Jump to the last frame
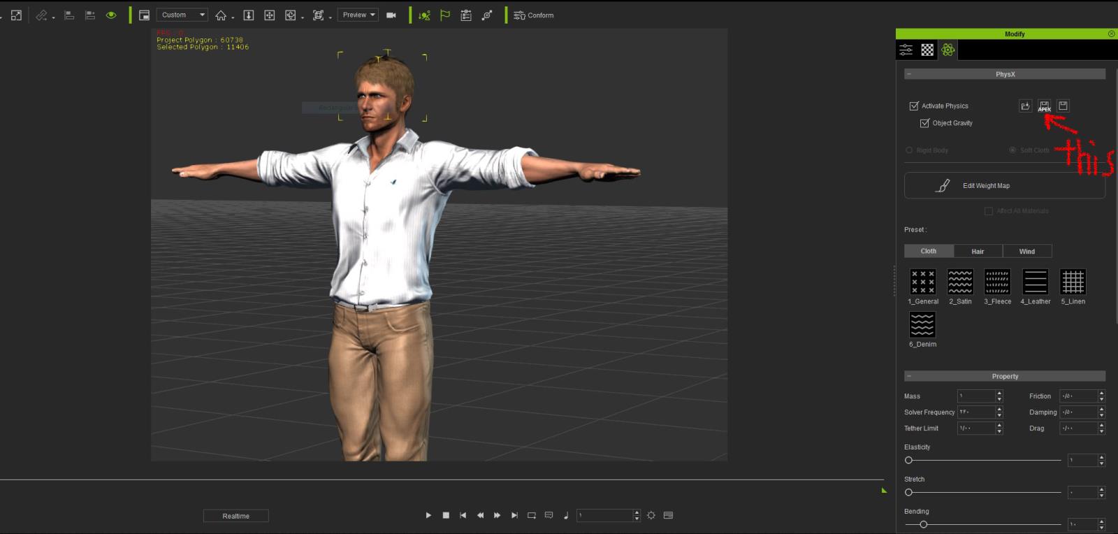Image resolution: width=1118 pixels, height=534 pixels. [514, 515]
